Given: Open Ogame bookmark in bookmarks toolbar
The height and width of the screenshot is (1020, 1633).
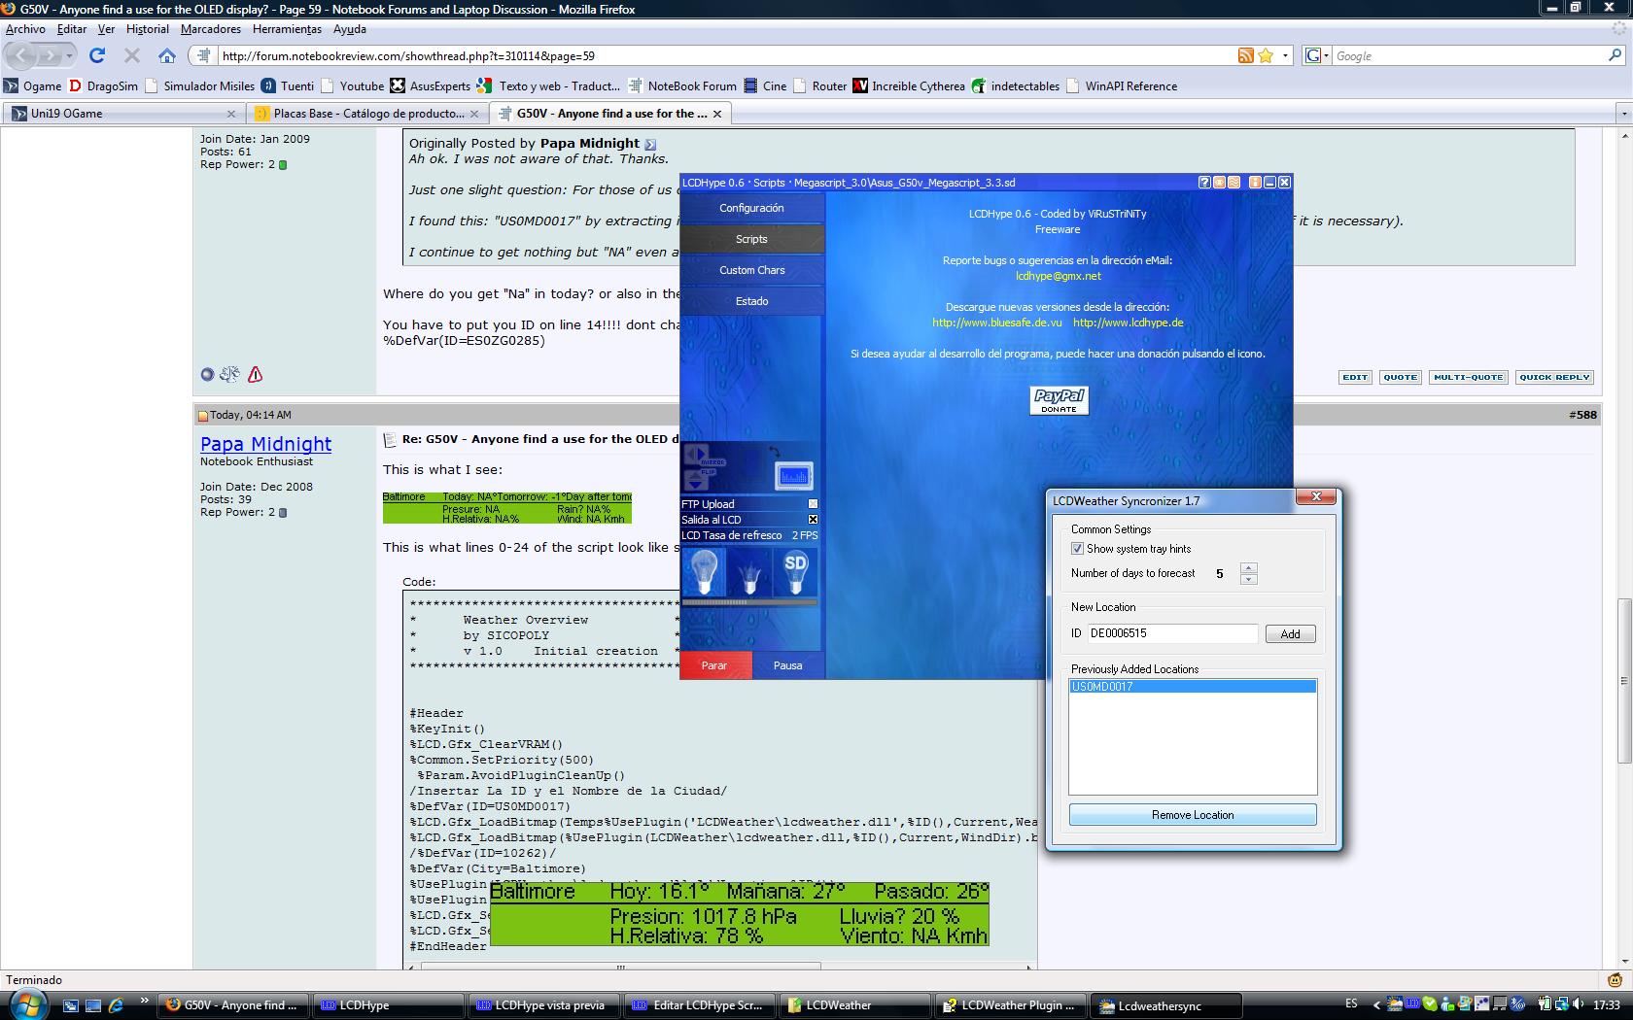Looking at the screenshot, I should (32, 85).
